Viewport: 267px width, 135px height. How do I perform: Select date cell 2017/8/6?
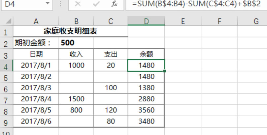(x=36, y=121)
